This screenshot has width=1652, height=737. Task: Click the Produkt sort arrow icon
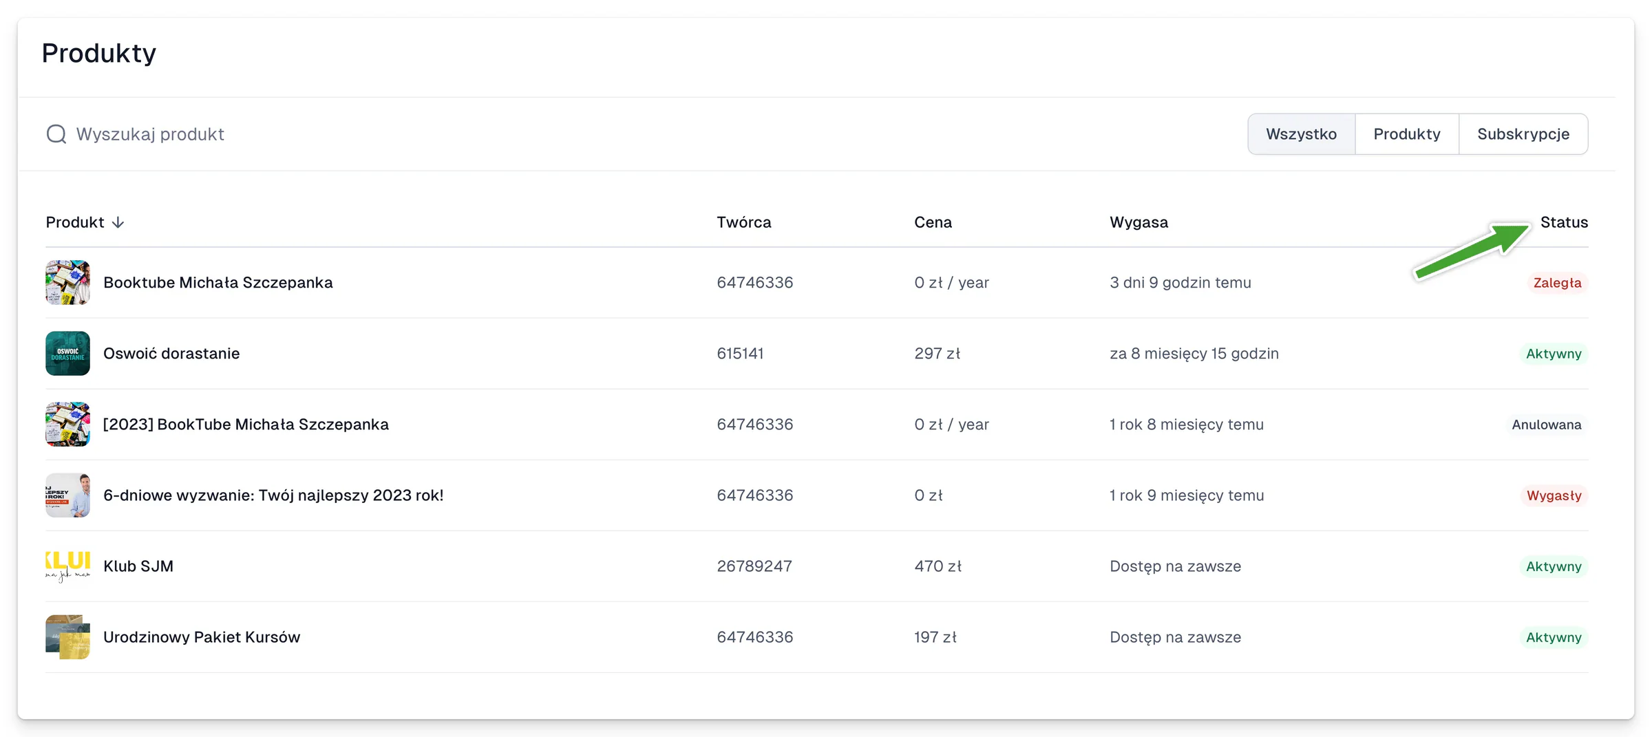click(x=118, y=222)
